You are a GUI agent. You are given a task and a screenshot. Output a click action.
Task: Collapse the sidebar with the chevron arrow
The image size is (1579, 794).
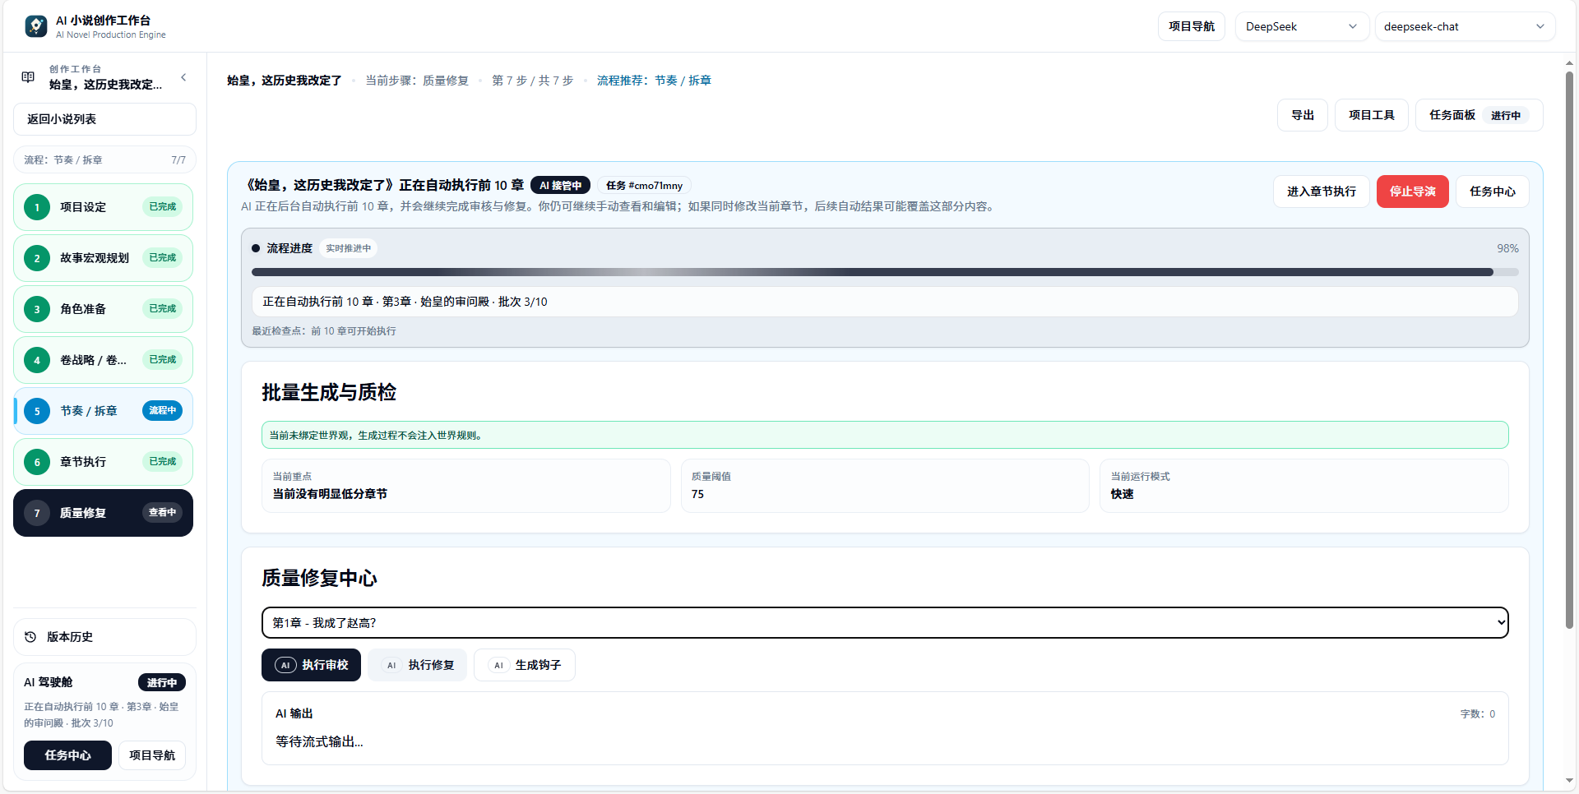point(183,77)
